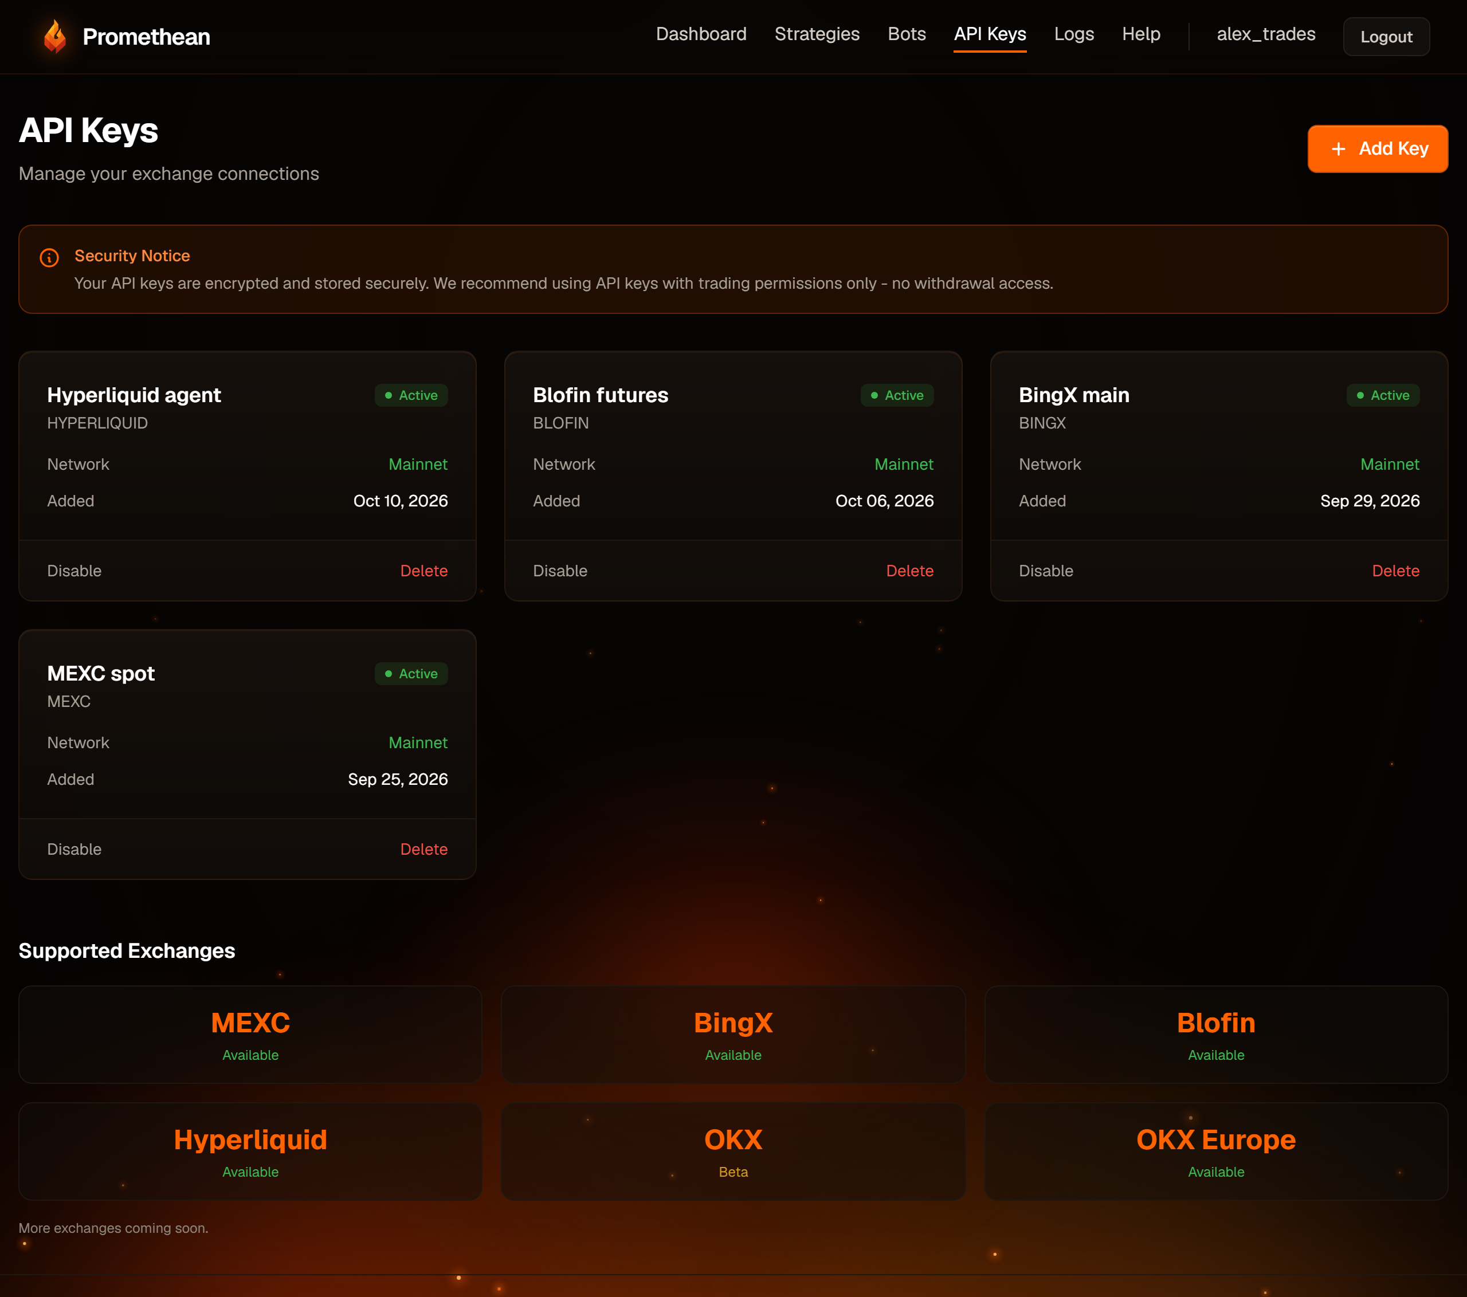1467x1297 pixels.
Task: Click the BingX main card title
Action: [1074, 395]
